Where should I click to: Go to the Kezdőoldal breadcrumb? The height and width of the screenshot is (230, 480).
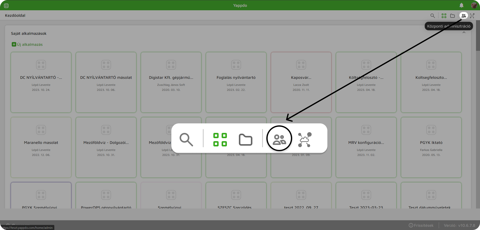pyautogui.click(x=15, y=16)
